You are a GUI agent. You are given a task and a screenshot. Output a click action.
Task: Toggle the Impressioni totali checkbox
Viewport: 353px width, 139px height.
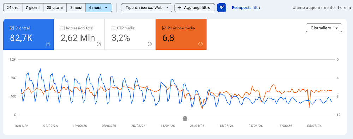(x=62, y=28)
